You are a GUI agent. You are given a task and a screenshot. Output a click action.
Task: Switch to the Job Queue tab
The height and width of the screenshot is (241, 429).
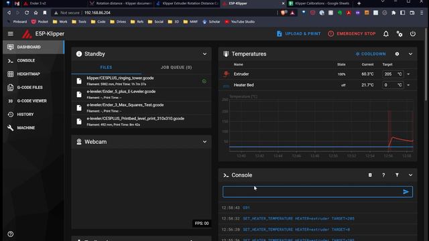[x=176, y=67]
